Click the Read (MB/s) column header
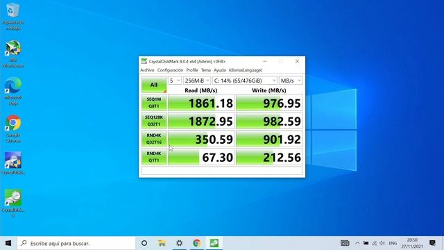 pos(201,90)
